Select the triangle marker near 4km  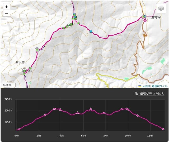coord(60,109)
